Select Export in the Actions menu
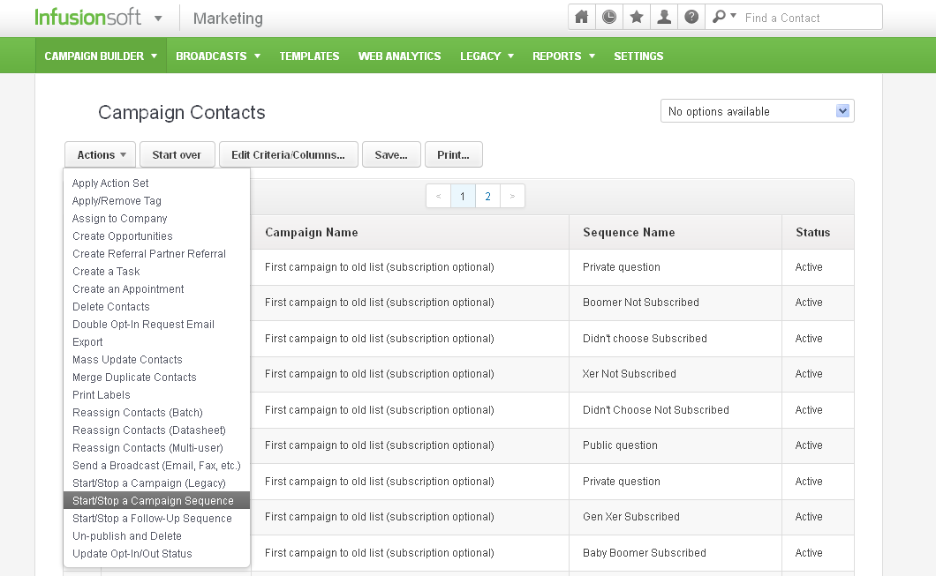 (x=87, y=342)
